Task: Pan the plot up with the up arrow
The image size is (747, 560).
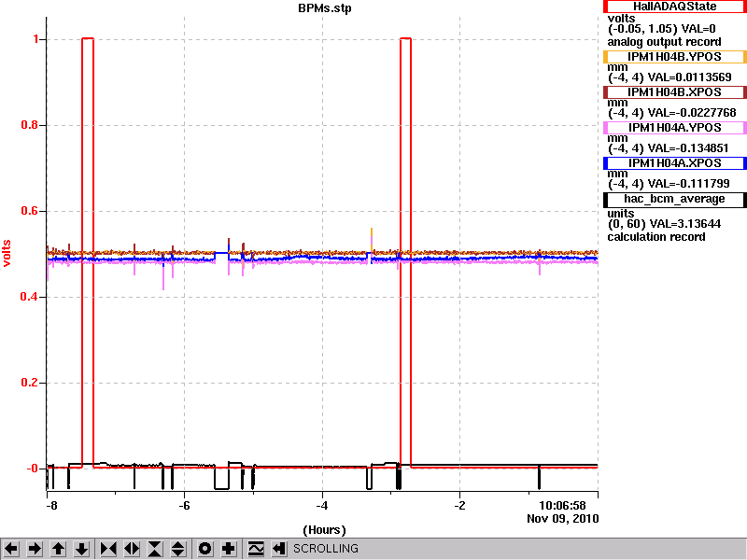Action: click(59, 549)
